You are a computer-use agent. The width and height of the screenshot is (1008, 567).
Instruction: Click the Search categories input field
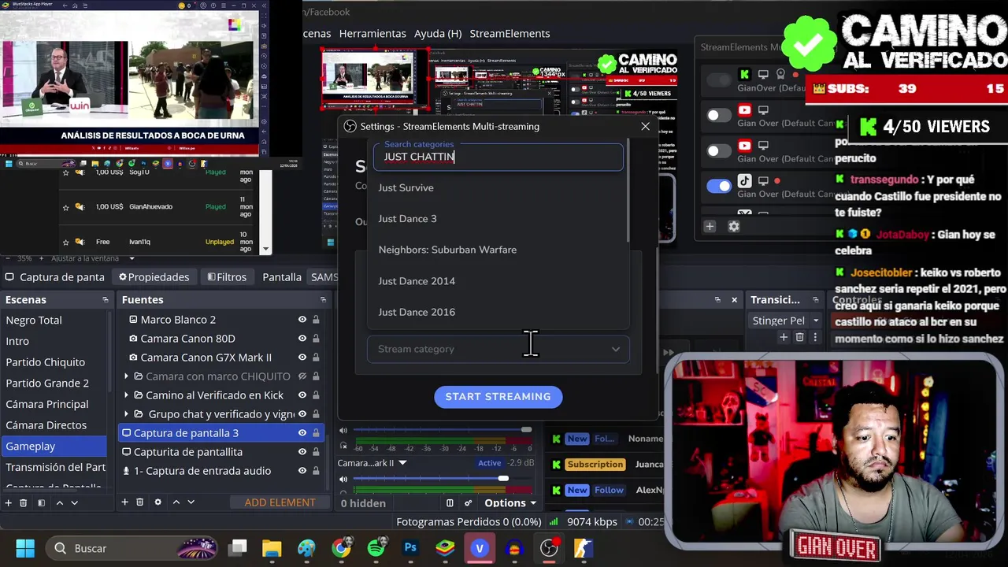click(498, 156)
